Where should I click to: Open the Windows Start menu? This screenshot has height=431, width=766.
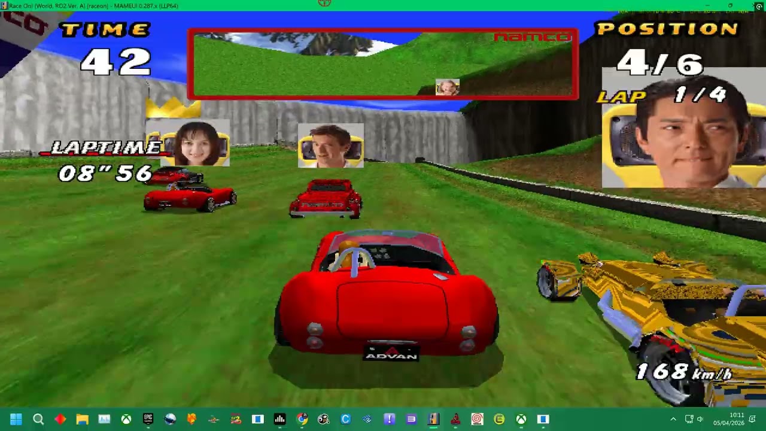click(16, 419)
